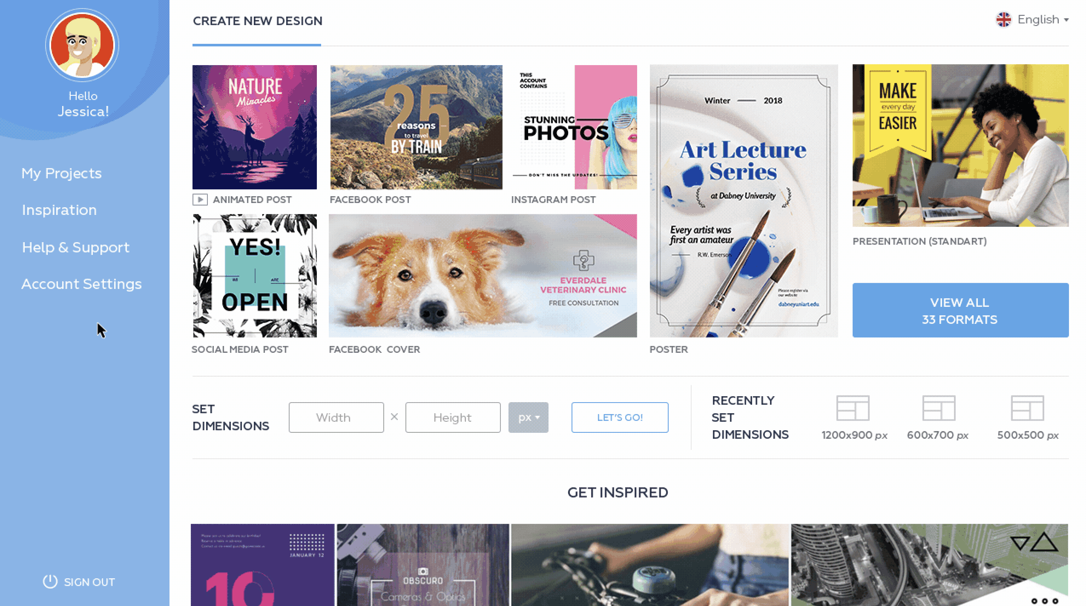Viewport: 1086px width, 606px height.
Task: Click the play icon beside Animated Post
Action: [200, 200]
